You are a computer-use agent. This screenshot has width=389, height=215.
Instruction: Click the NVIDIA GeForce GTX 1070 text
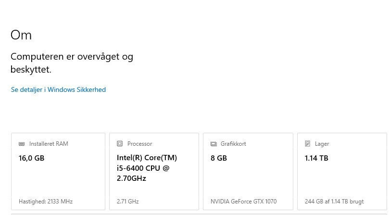[x=243, y=202]
